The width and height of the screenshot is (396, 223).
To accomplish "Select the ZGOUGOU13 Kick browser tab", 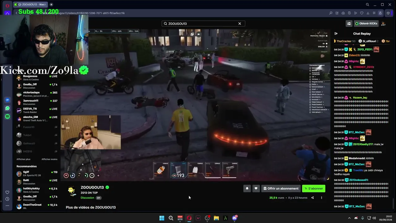I will click(x=30, y=5).
